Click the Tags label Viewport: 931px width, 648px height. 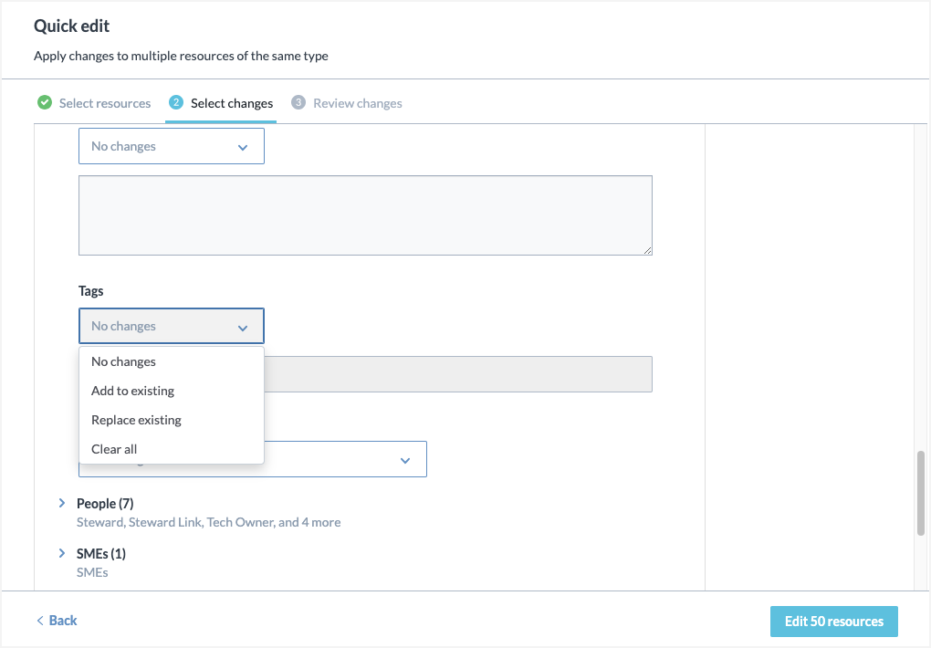(91, 291)
